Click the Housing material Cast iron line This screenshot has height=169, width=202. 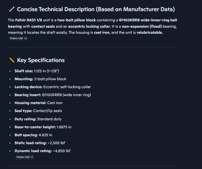pyautogui.click(x=38, y=103)
